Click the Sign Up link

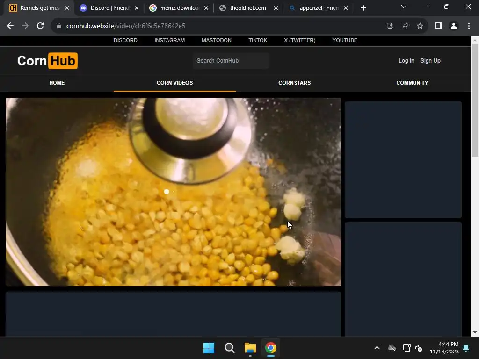(430, 61)
